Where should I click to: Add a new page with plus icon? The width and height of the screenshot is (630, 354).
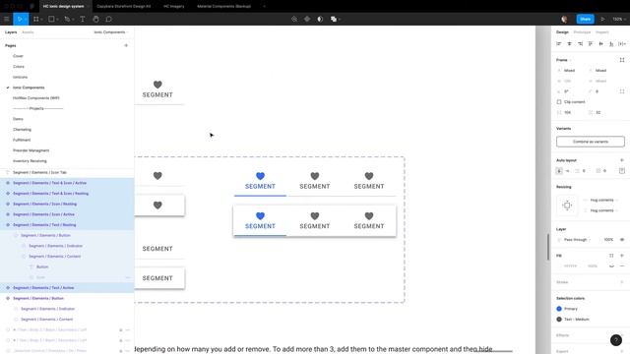(x=126, y=45)
